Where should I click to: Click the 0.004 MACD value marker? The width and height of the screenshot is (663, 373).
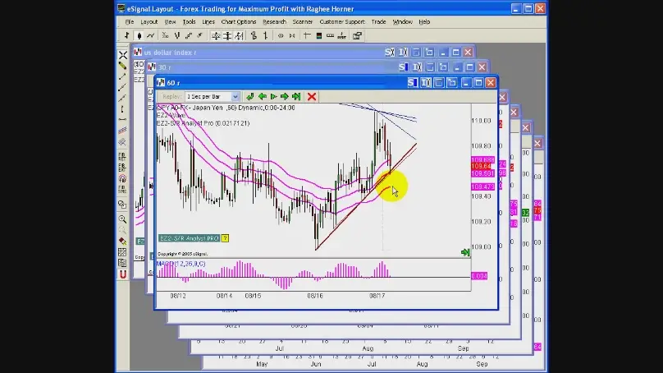(479, 276)
